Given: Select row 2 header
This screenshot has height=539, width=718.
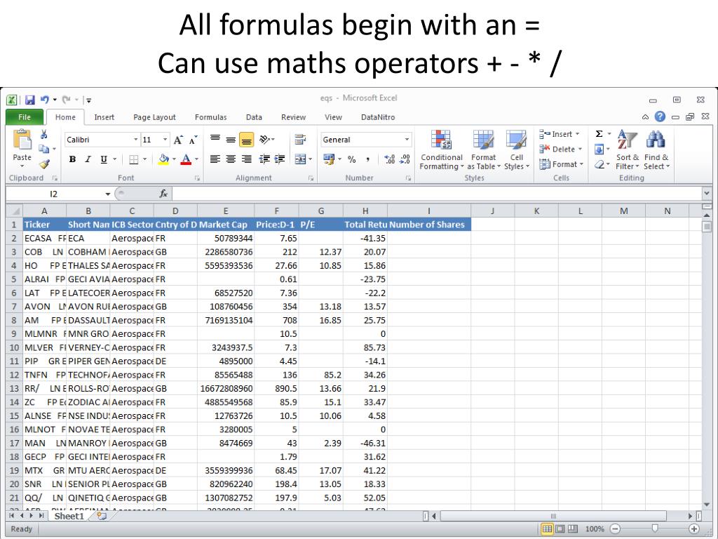Looking at the screenshot, I should pos(14,239).
